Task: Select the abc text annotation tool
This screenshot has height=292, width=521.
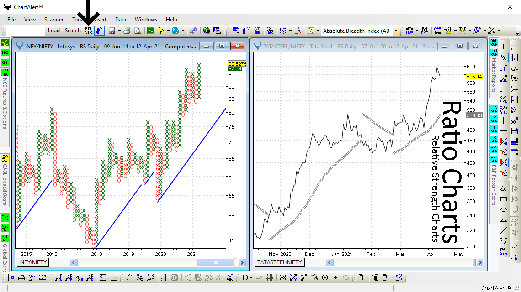Action: tap(504, 188)
